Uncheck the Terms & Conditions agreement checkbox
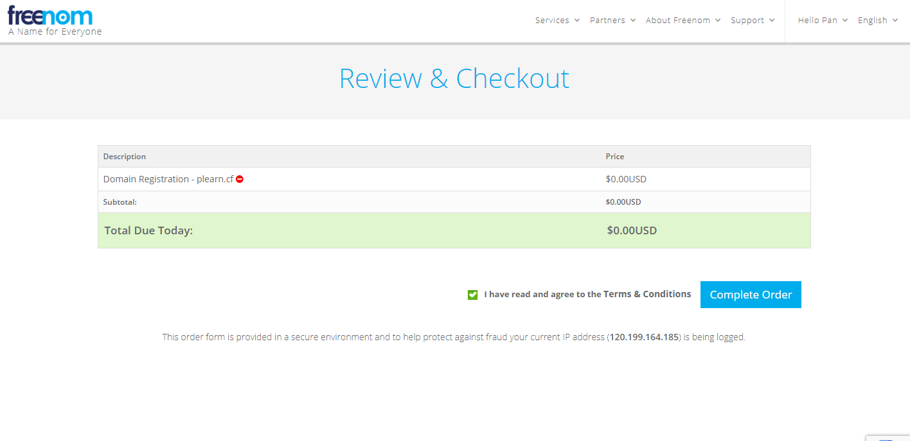Image resolution: width=910 pixels, height=441 pixels. [473, 295]
